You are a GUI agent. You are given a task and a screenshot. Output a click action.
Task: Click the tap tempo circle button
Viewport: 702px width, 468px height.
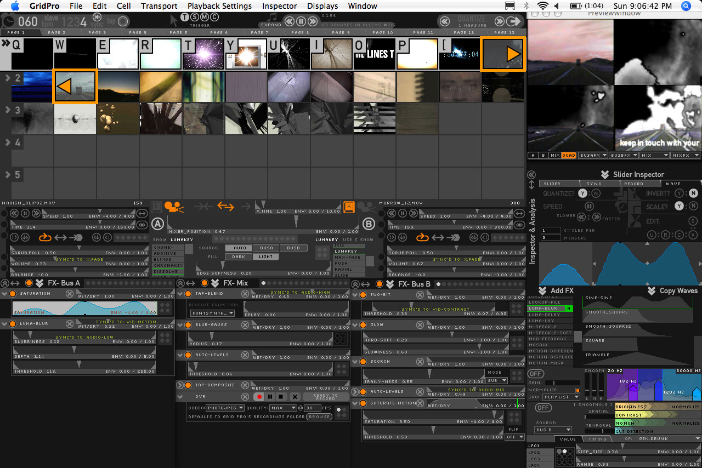123,21
